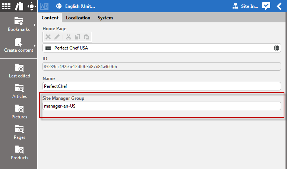Click the X remove icon under Home Page
Viewport: 287px width, 169px height.
tap(48, 37)
